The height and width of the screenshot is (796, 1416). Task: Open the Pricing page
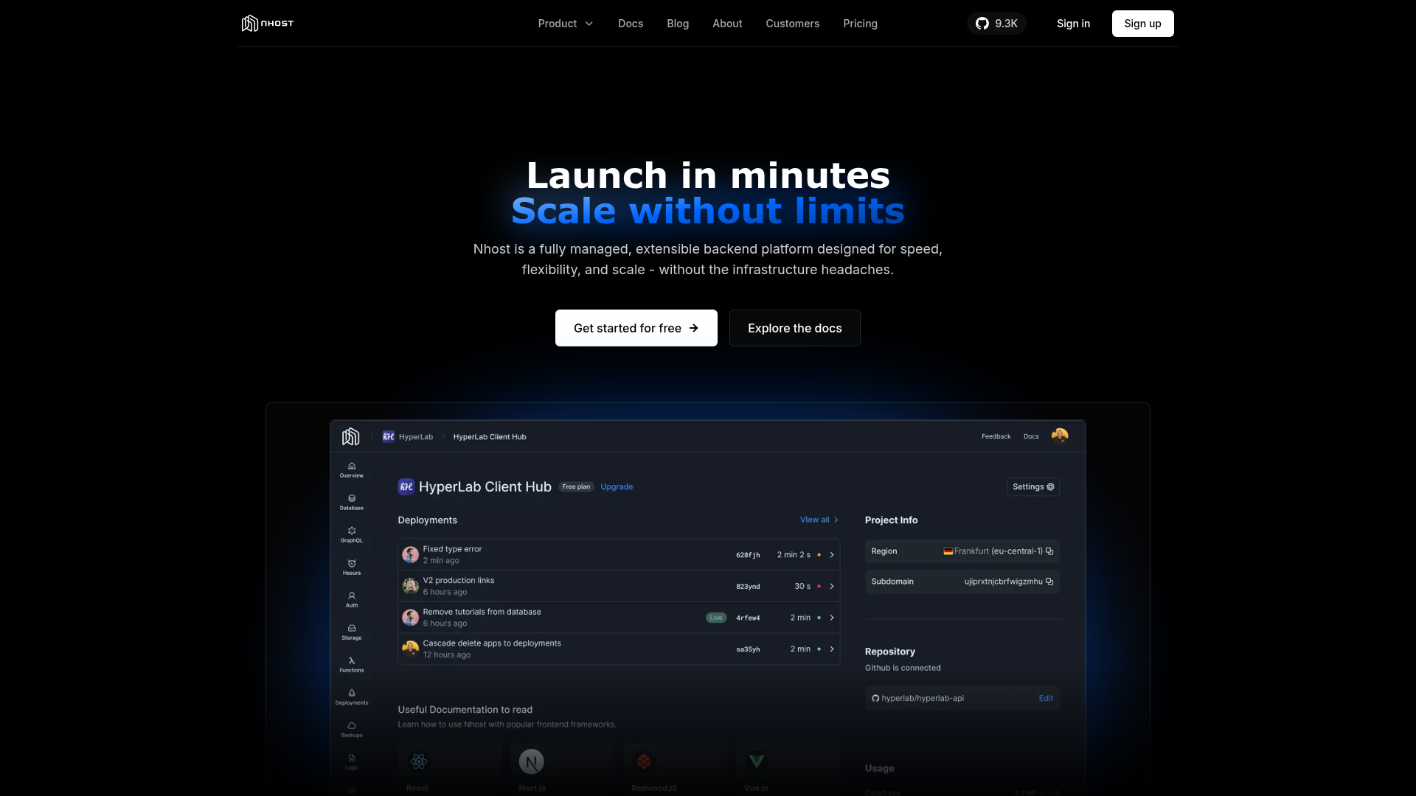click(861, 24)
